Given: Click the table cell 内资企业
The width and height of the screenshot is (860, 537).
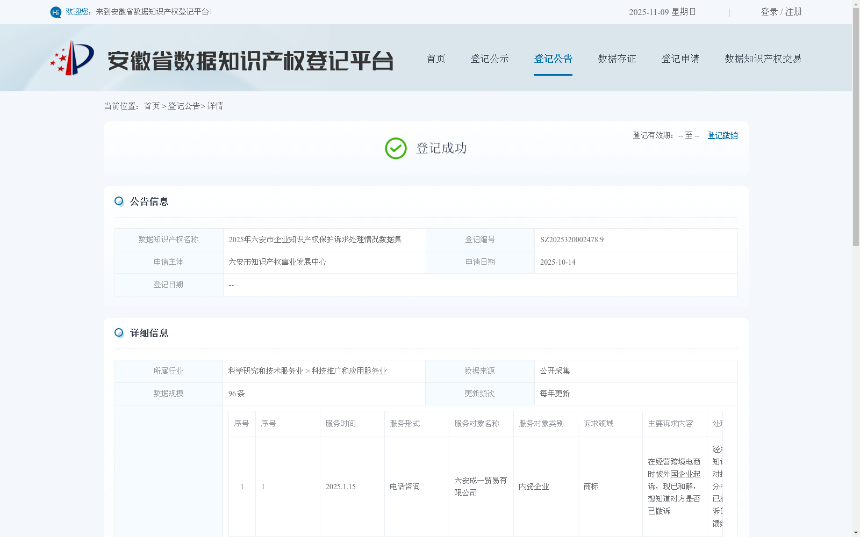Looking at the screenshot, I should 534,487.
